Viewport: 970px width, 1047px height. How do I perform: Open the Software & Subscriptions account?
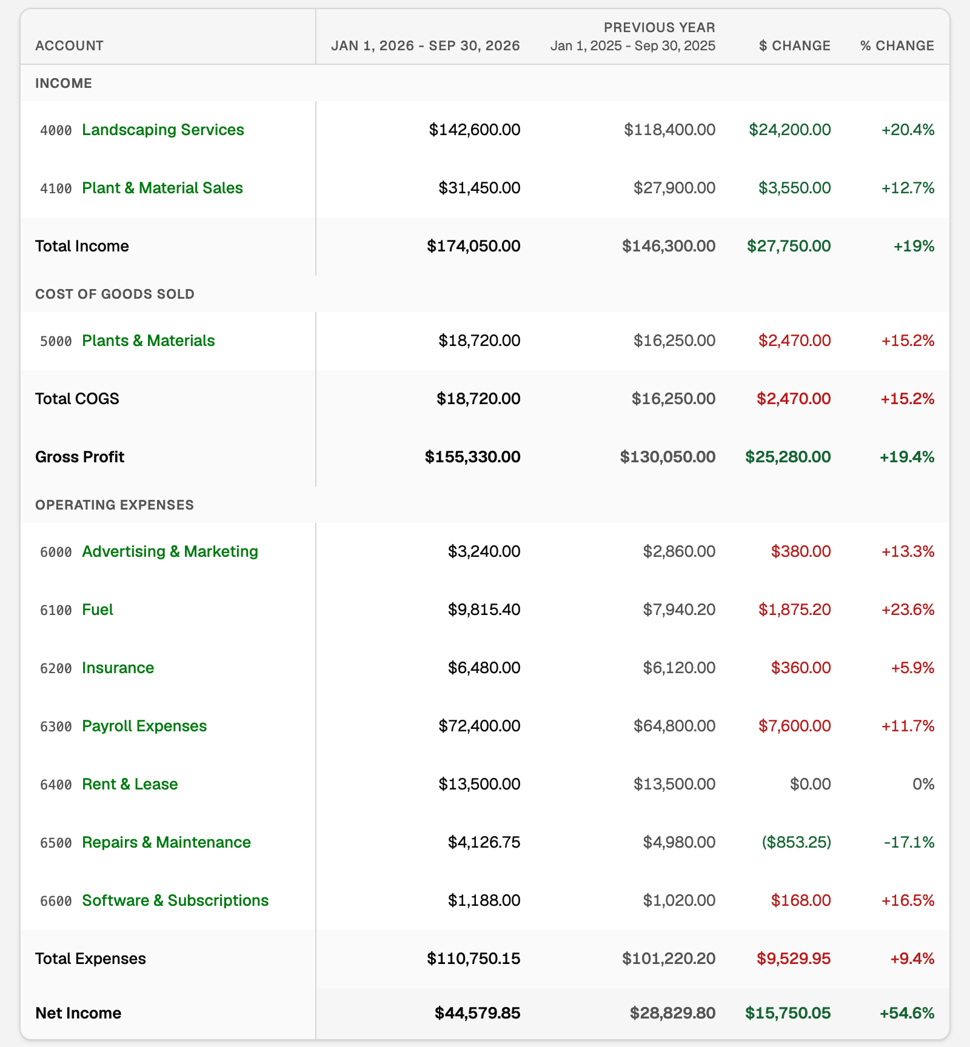pos(175,900)
